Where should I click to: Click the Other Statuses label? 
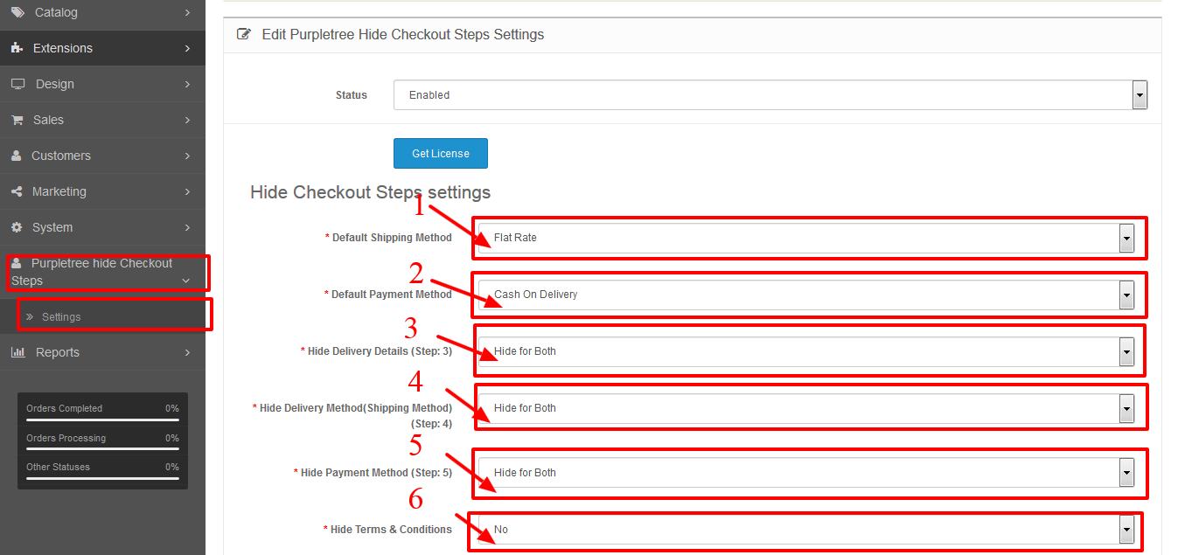click(x=58, y=467)
